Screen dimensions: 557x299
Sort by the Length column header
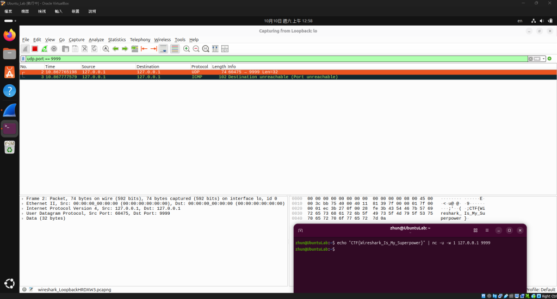point(219,67)
